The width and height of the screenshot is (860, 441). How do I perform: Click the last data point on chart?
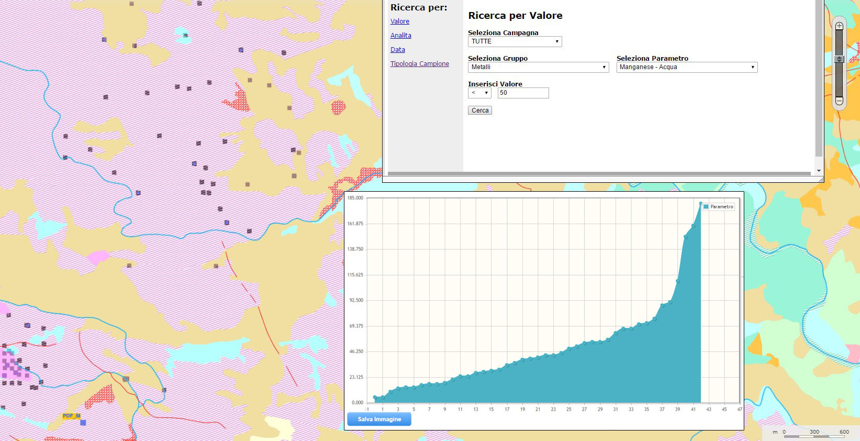[x=701, y=203]
